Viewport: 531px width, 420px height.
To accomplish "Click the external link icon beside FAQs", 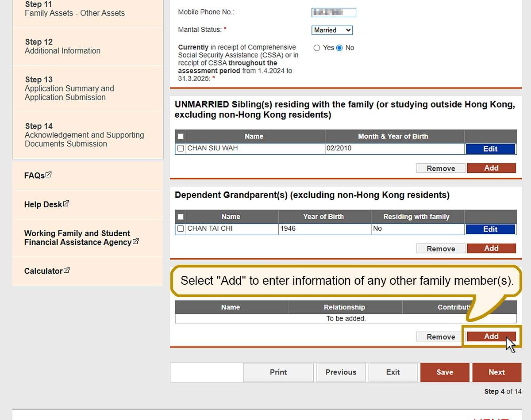I will pyautogui.click(x=49, y=175).
